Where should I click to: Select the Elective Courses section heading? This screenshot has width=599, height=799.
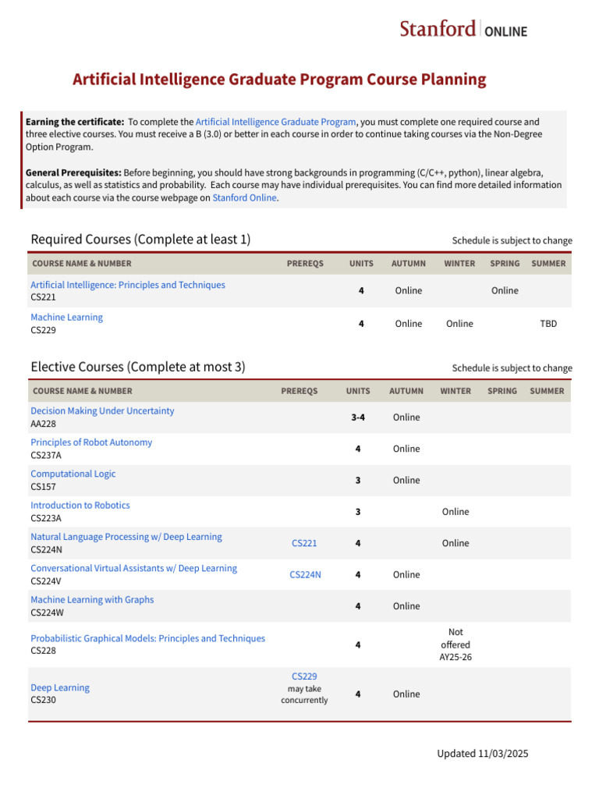point(138,367)
